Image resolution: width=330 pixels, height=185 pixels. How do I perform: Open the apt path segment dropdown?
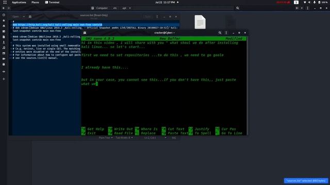point(126,8)
